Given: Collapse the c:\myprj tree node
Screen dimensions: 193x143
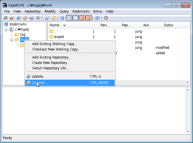Looking at the screenshot, I should pos(6,30).
